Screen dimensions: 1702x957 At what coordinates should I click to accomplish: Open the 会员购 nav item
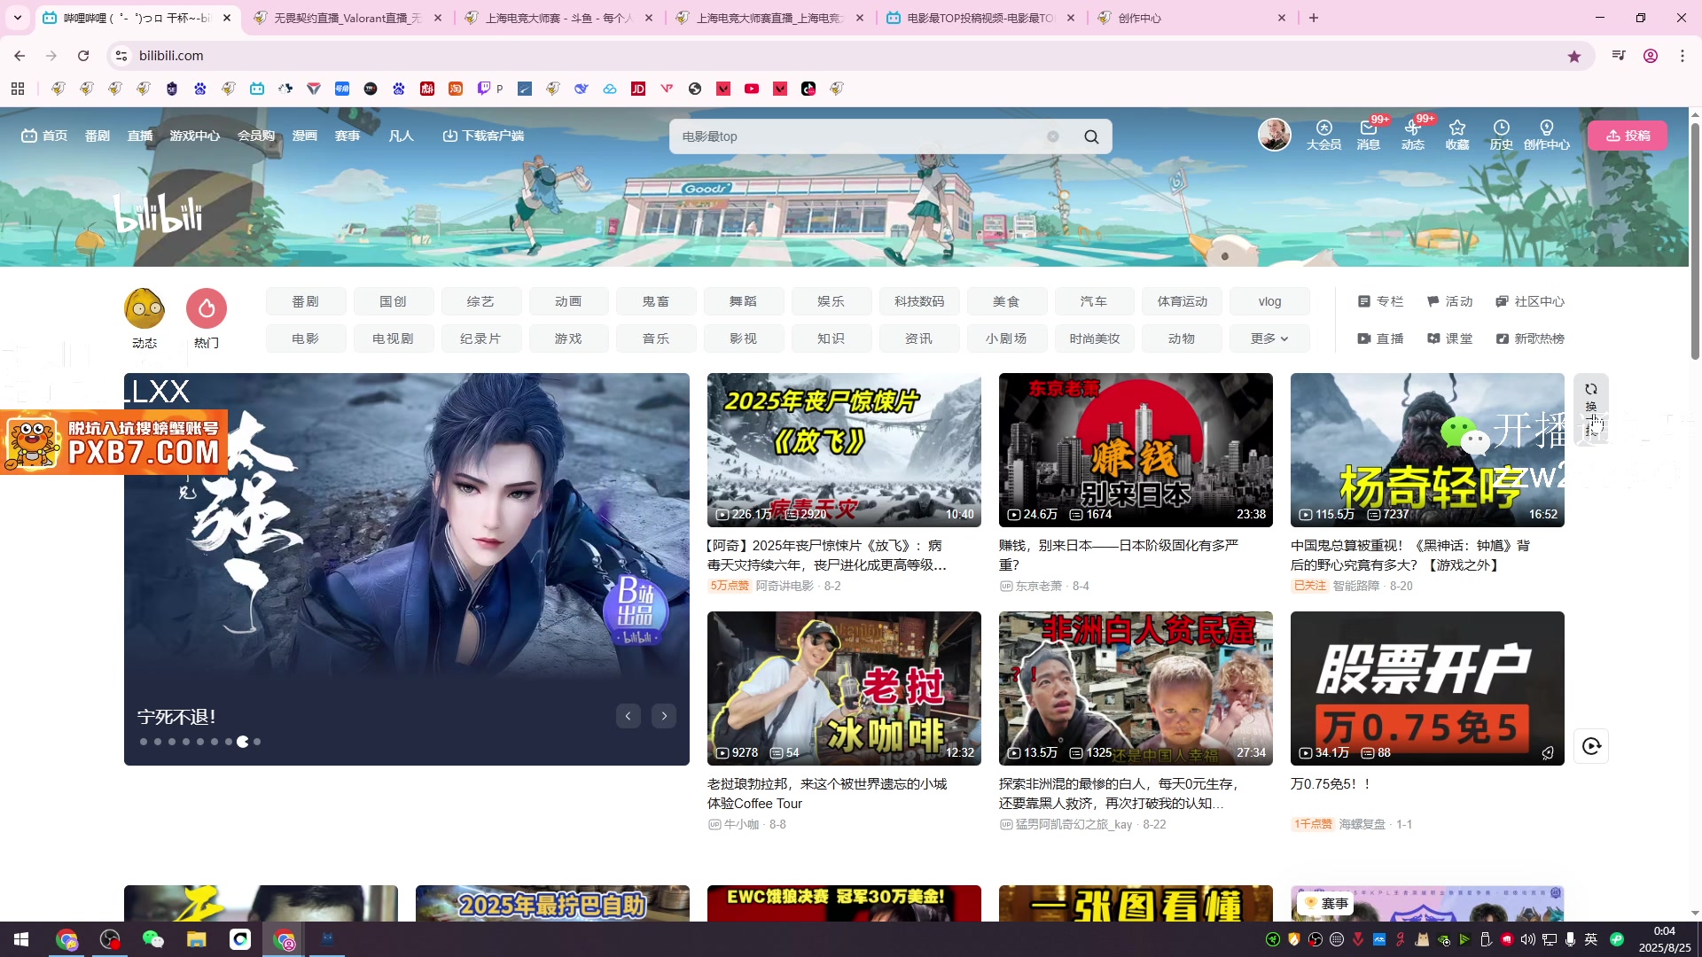point(256,136)
